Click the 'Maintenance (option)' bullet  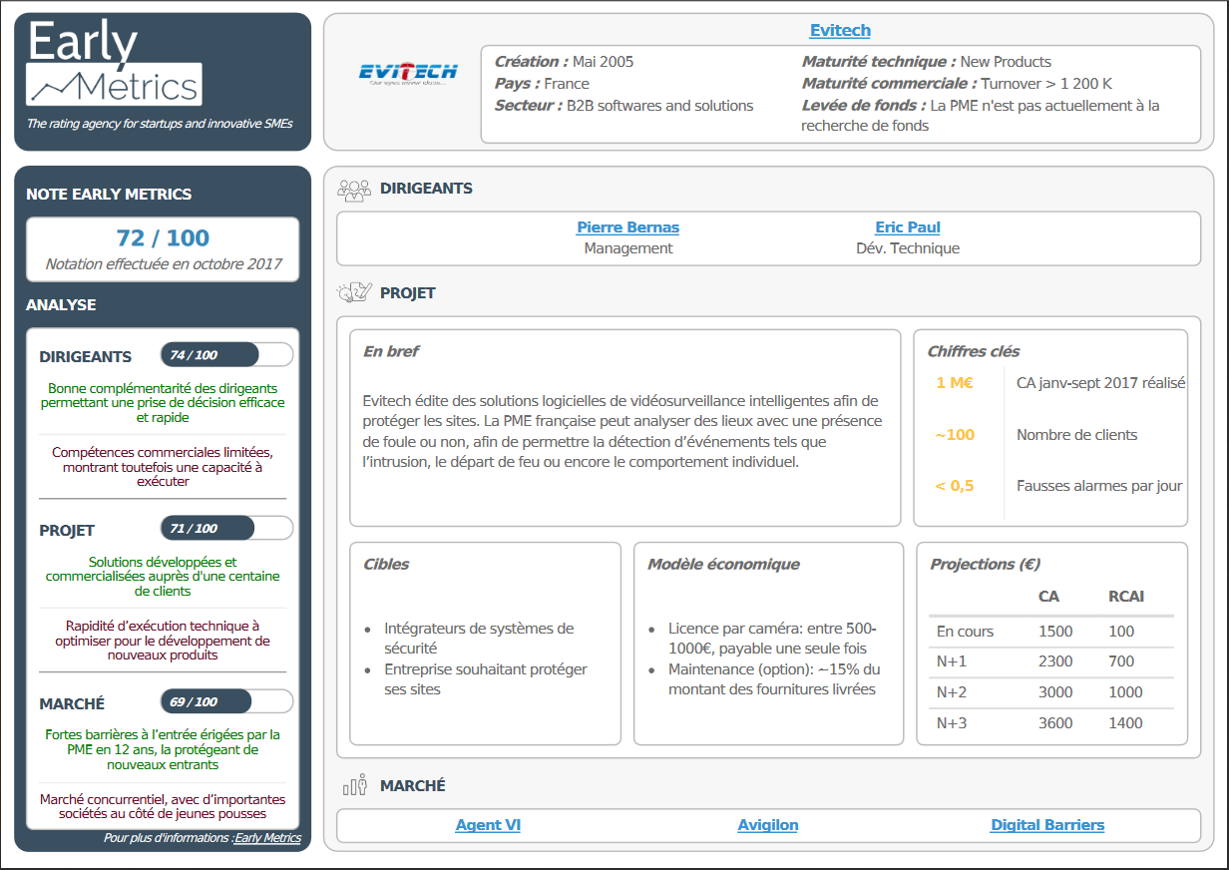click(774, 679)
